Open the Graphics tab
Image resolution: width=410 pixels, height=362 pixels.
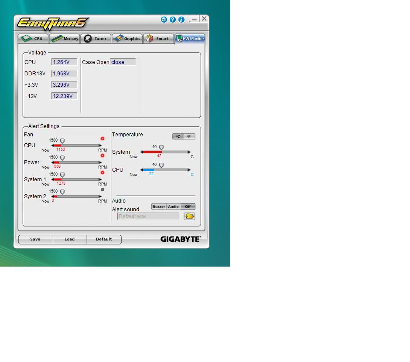(127, 39)
